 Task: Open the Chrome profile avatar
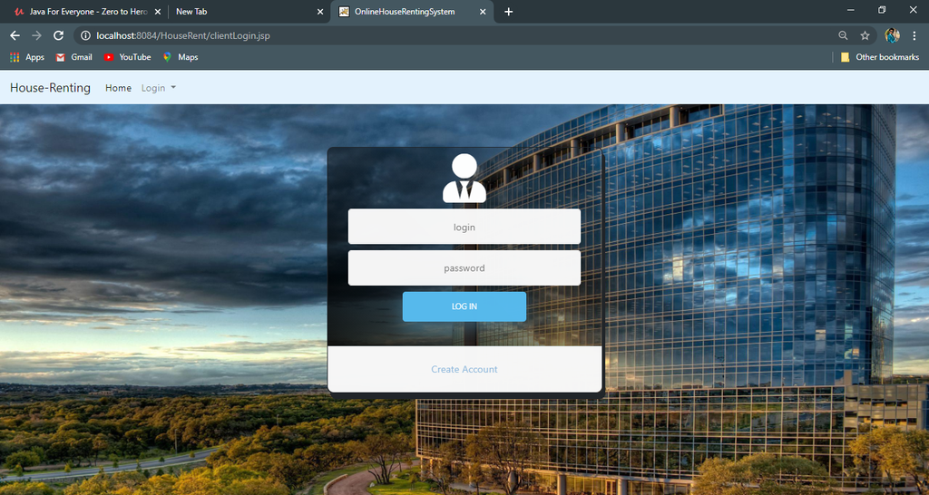click(x=893, y=35)
